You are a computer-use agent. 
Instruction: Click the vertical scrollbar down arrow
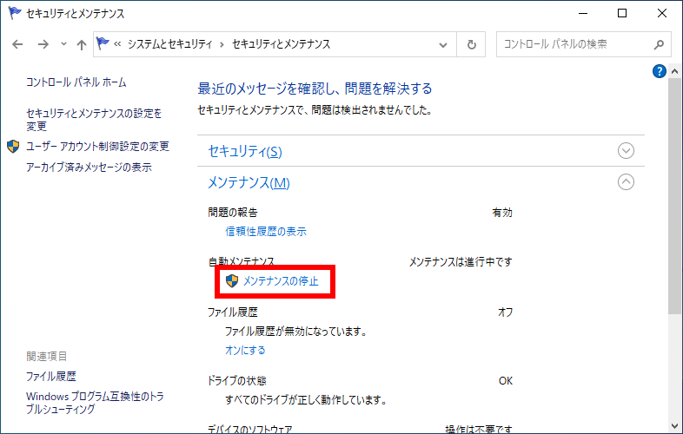pos(675,427)
